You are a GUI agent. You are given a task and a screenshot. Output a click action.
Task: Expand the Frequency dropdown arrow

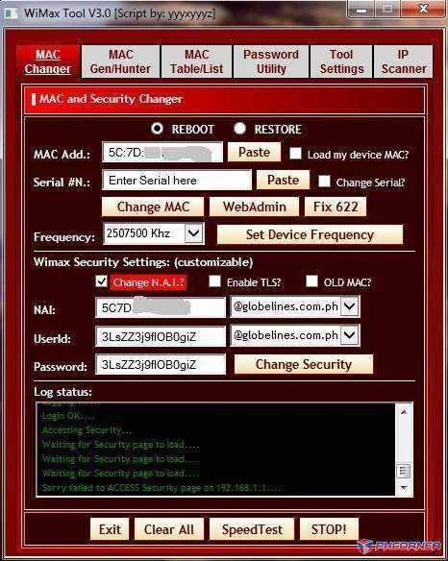194,233
